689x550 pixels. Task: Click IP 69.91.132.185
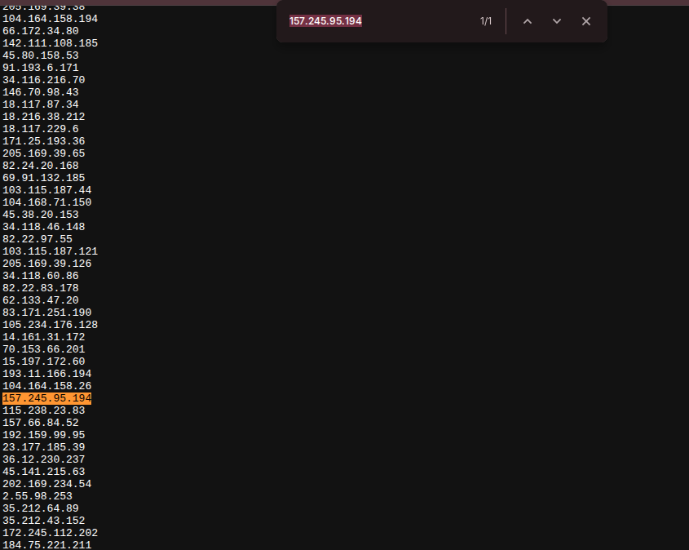coord(43,178)
